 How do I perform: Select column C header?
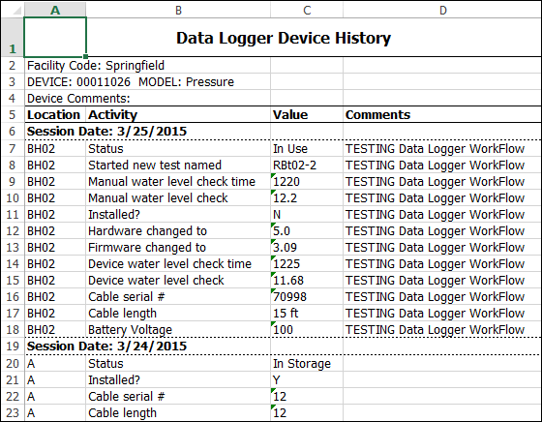tap(307, 10)
